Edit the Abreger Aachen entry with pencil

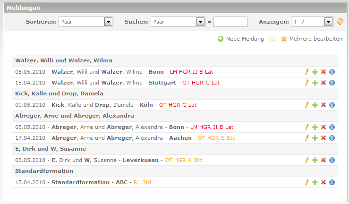tap(306, 138)
